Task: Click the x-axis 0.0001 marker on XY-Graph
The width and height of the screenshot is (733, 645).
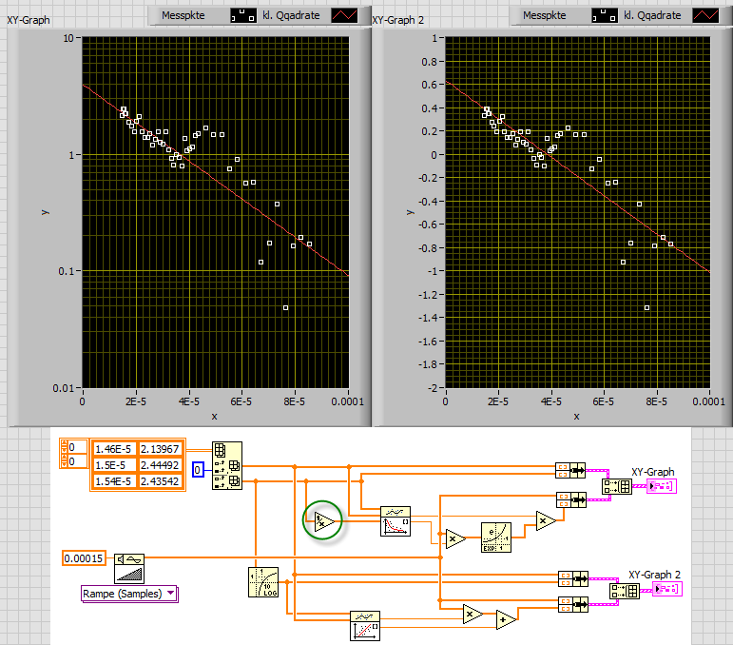Action: click(x=347, y=401)
